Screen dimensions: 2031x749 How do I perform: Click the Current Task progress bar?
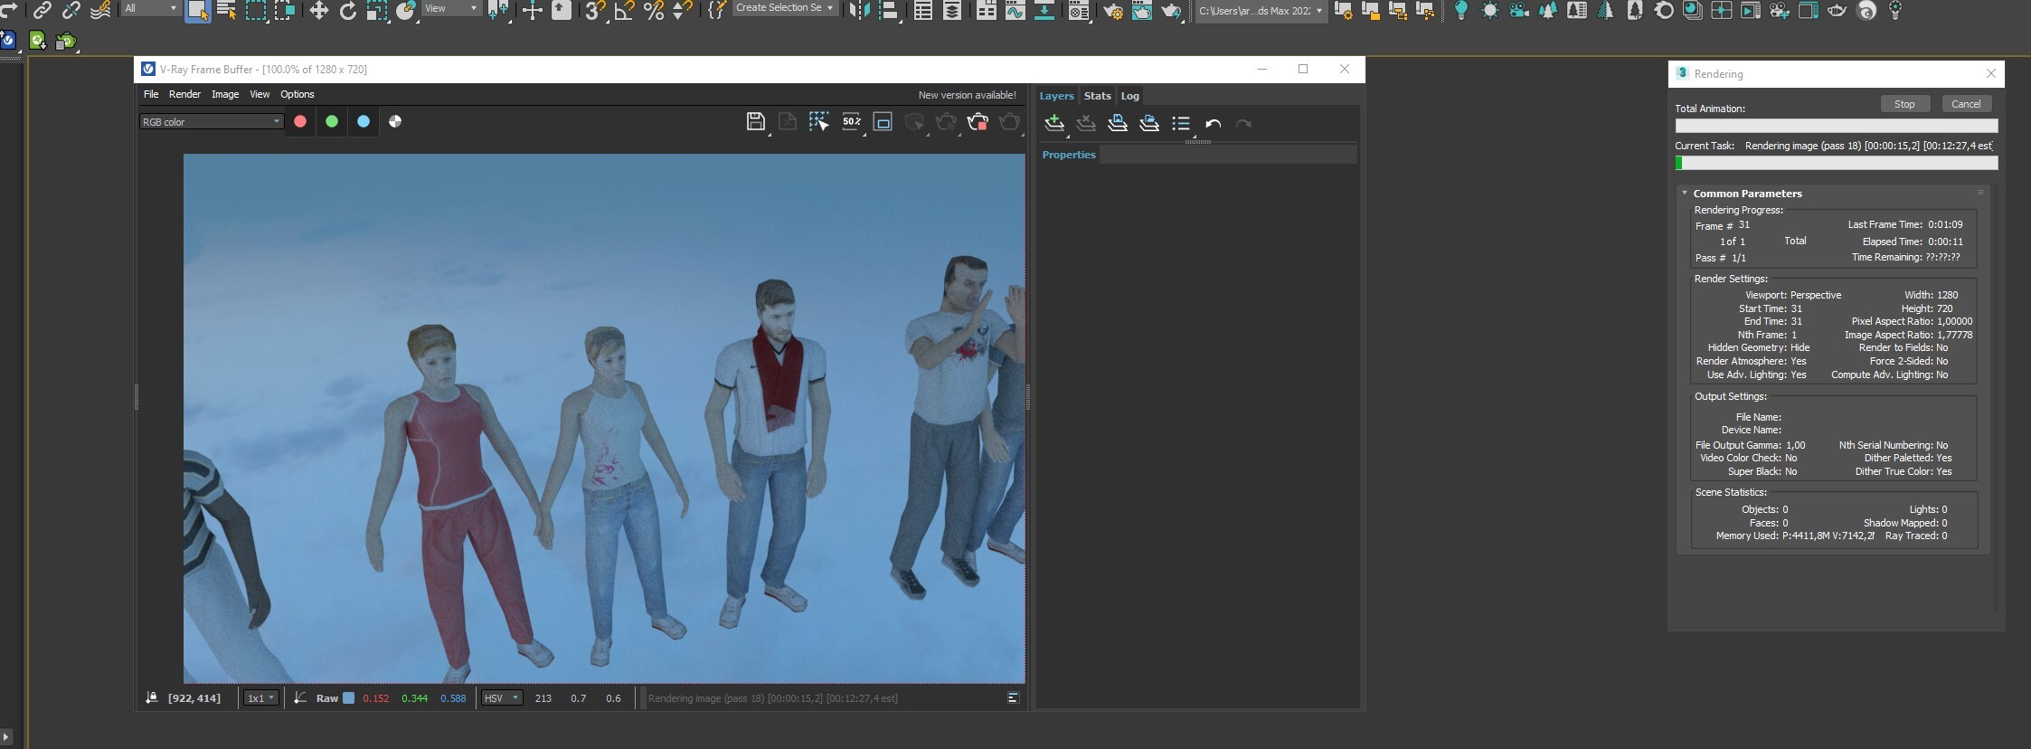point(1837,163)
